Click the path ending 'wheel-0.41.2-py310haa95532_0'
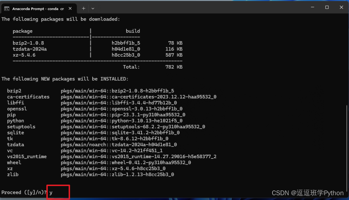Image resolution: width=349 pixels, height=200 pixels. tap(126, 163)
